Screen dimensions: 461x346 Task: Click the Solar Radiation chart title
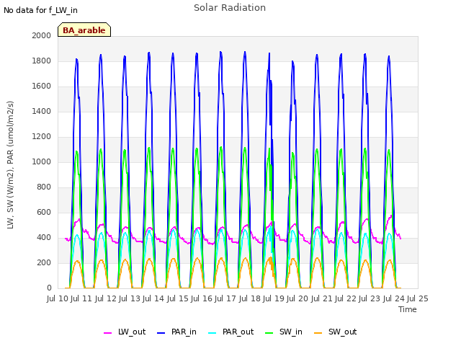pos(230,8)
